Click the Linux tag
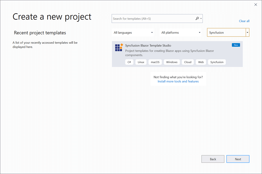 [141, 62]
